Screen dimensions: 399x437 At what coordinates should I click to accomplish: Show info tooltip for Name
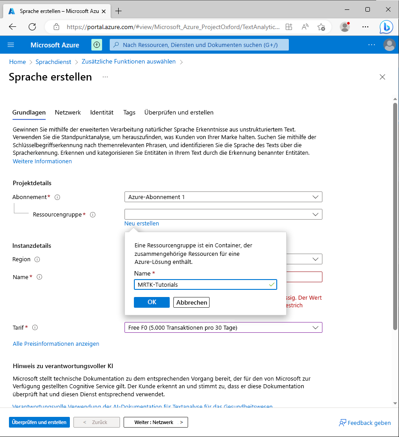(x=39, y=277)
